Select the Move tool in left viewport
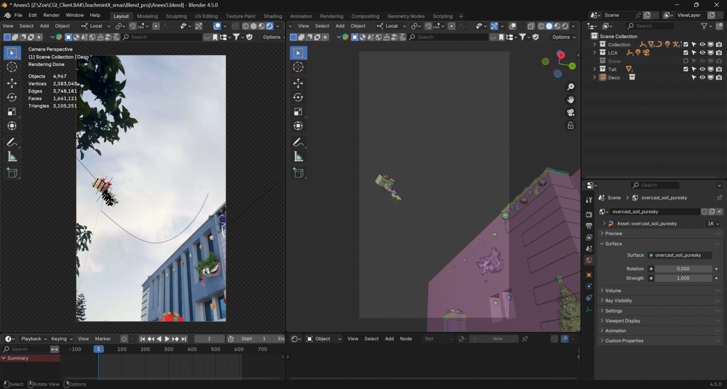The width and height of the screenshot is (727, 389). click(x=12, y=83)
